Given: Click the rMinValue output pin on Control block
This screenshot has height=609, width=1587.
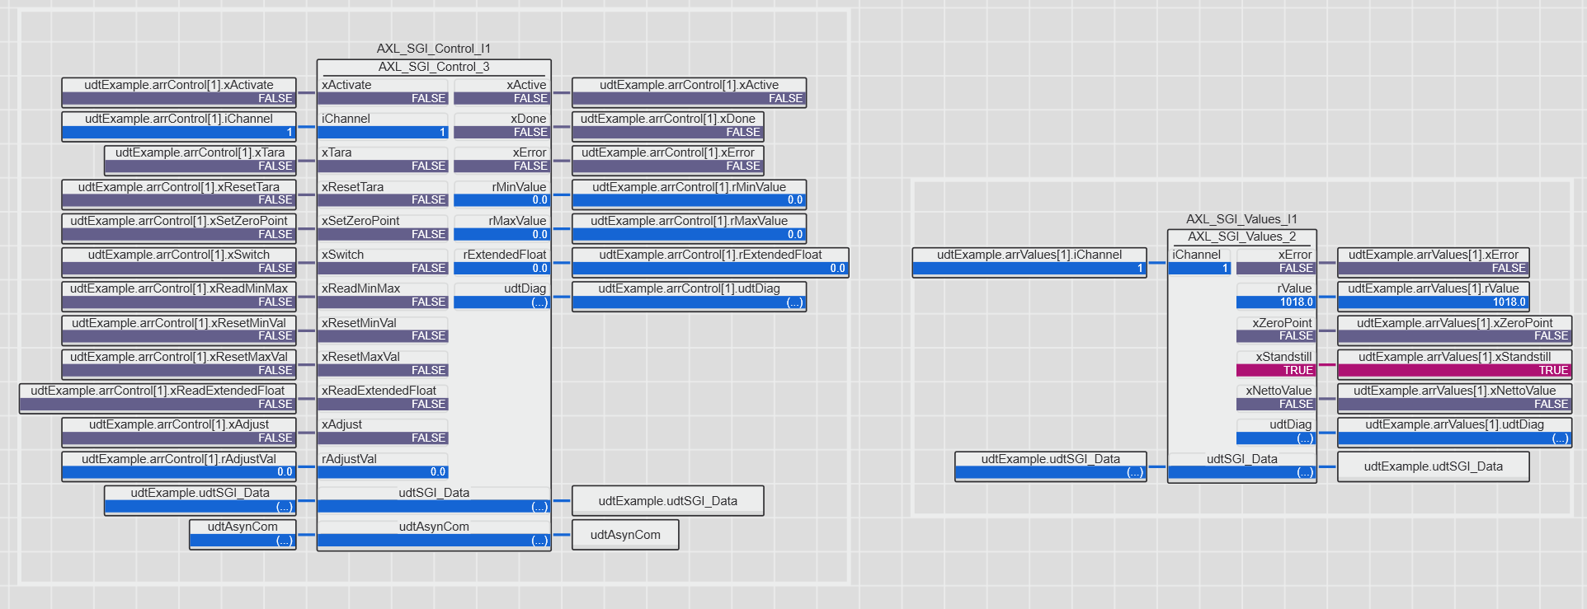Looking at the screenshot, I should point(502,194).
